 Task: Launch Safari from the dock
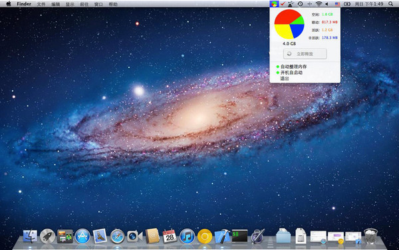pos(117,237)
